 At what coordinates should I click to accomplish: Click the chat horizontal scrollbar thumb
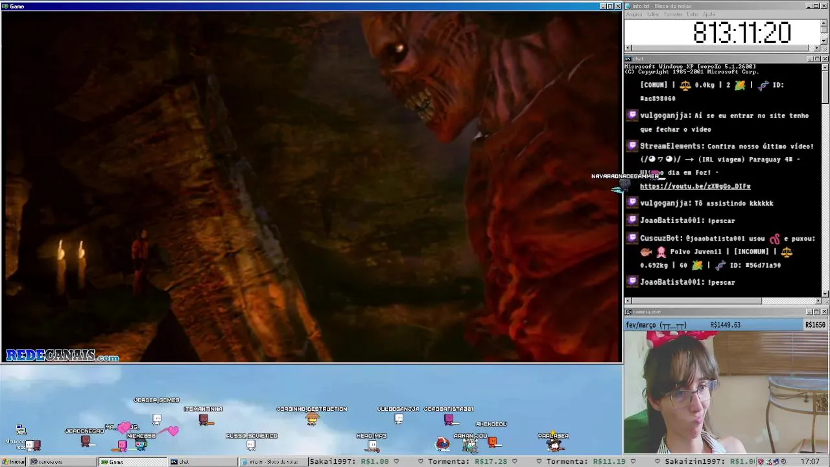pyautogui.click(x=696, y=301)
